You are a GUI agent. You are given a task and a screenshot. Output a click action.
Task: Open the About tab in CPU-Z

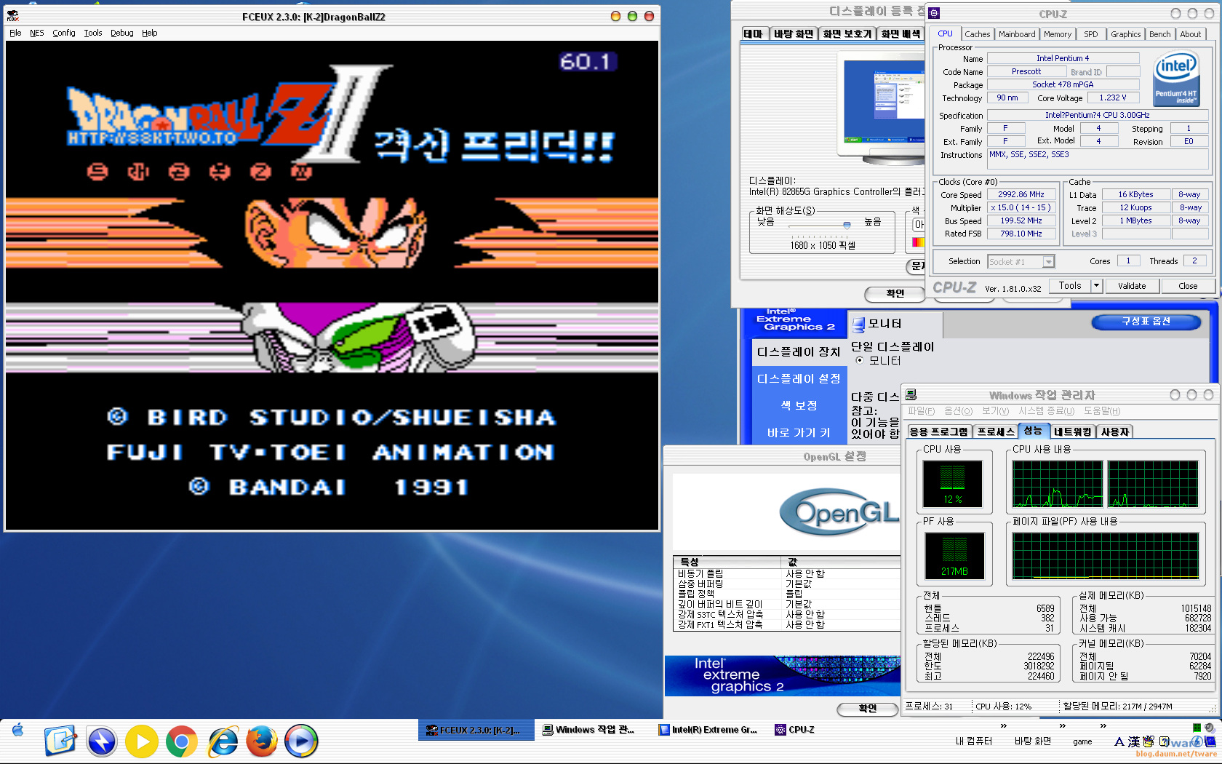1190,34
